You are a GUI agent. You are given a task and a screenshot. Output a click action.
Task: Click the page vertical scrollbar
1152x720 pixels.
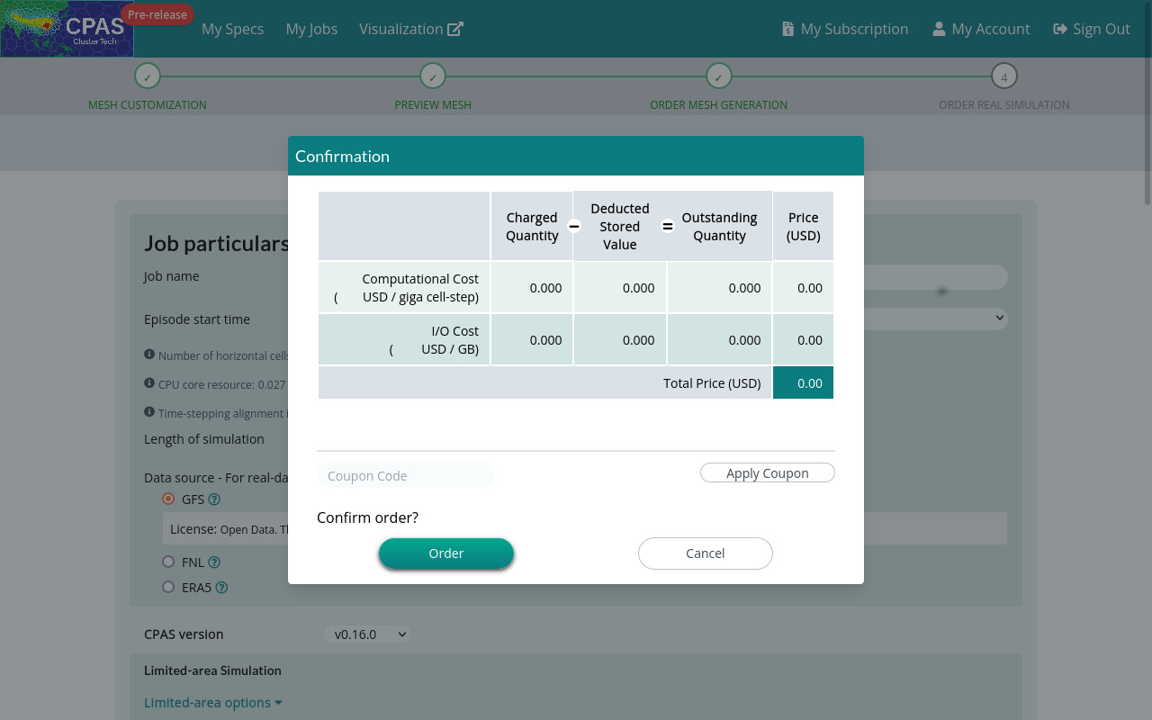click(x=1147, y=102)
